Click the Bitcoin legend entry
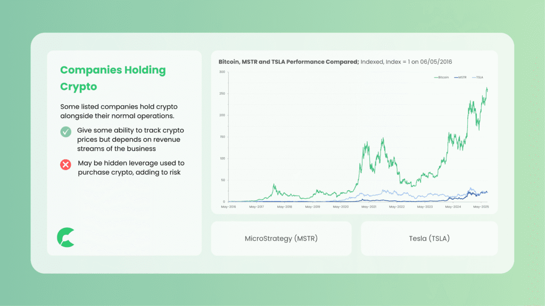This screenshot has height=306, width=545. tap(441, 78)
